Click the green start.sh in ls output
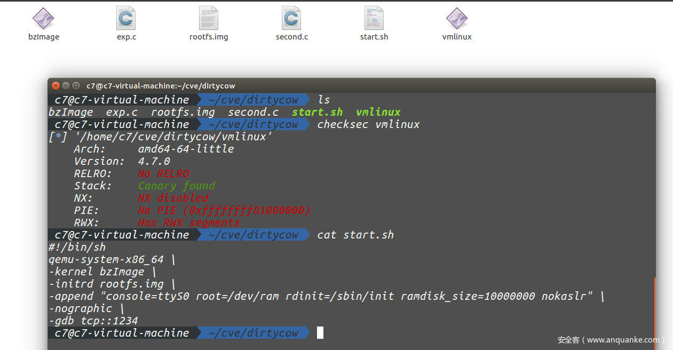 click(317, 112)
